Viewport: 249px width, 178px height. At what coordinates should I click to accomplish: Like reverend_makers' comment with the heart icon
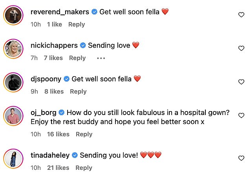[x=242, y=15]
